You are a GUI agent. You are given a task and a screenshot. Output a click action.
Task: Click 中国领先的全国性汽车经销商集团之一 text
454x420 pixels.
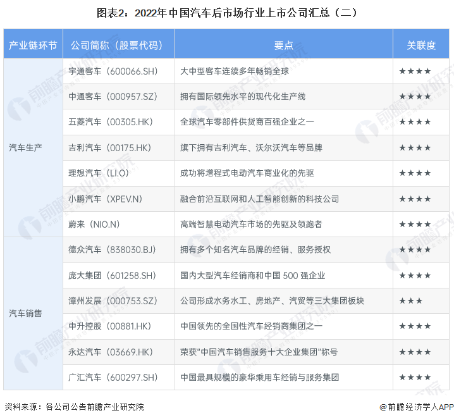tap(251, 326)
